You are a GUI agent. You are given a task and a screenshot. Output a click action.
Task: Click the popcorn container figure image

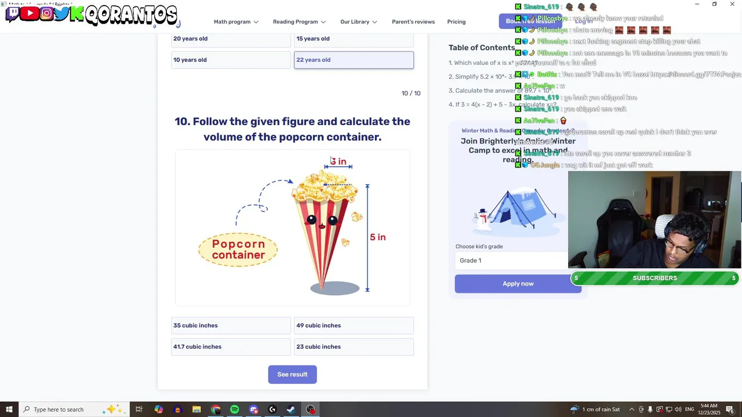pyautogui.click(x=292, y=227)
